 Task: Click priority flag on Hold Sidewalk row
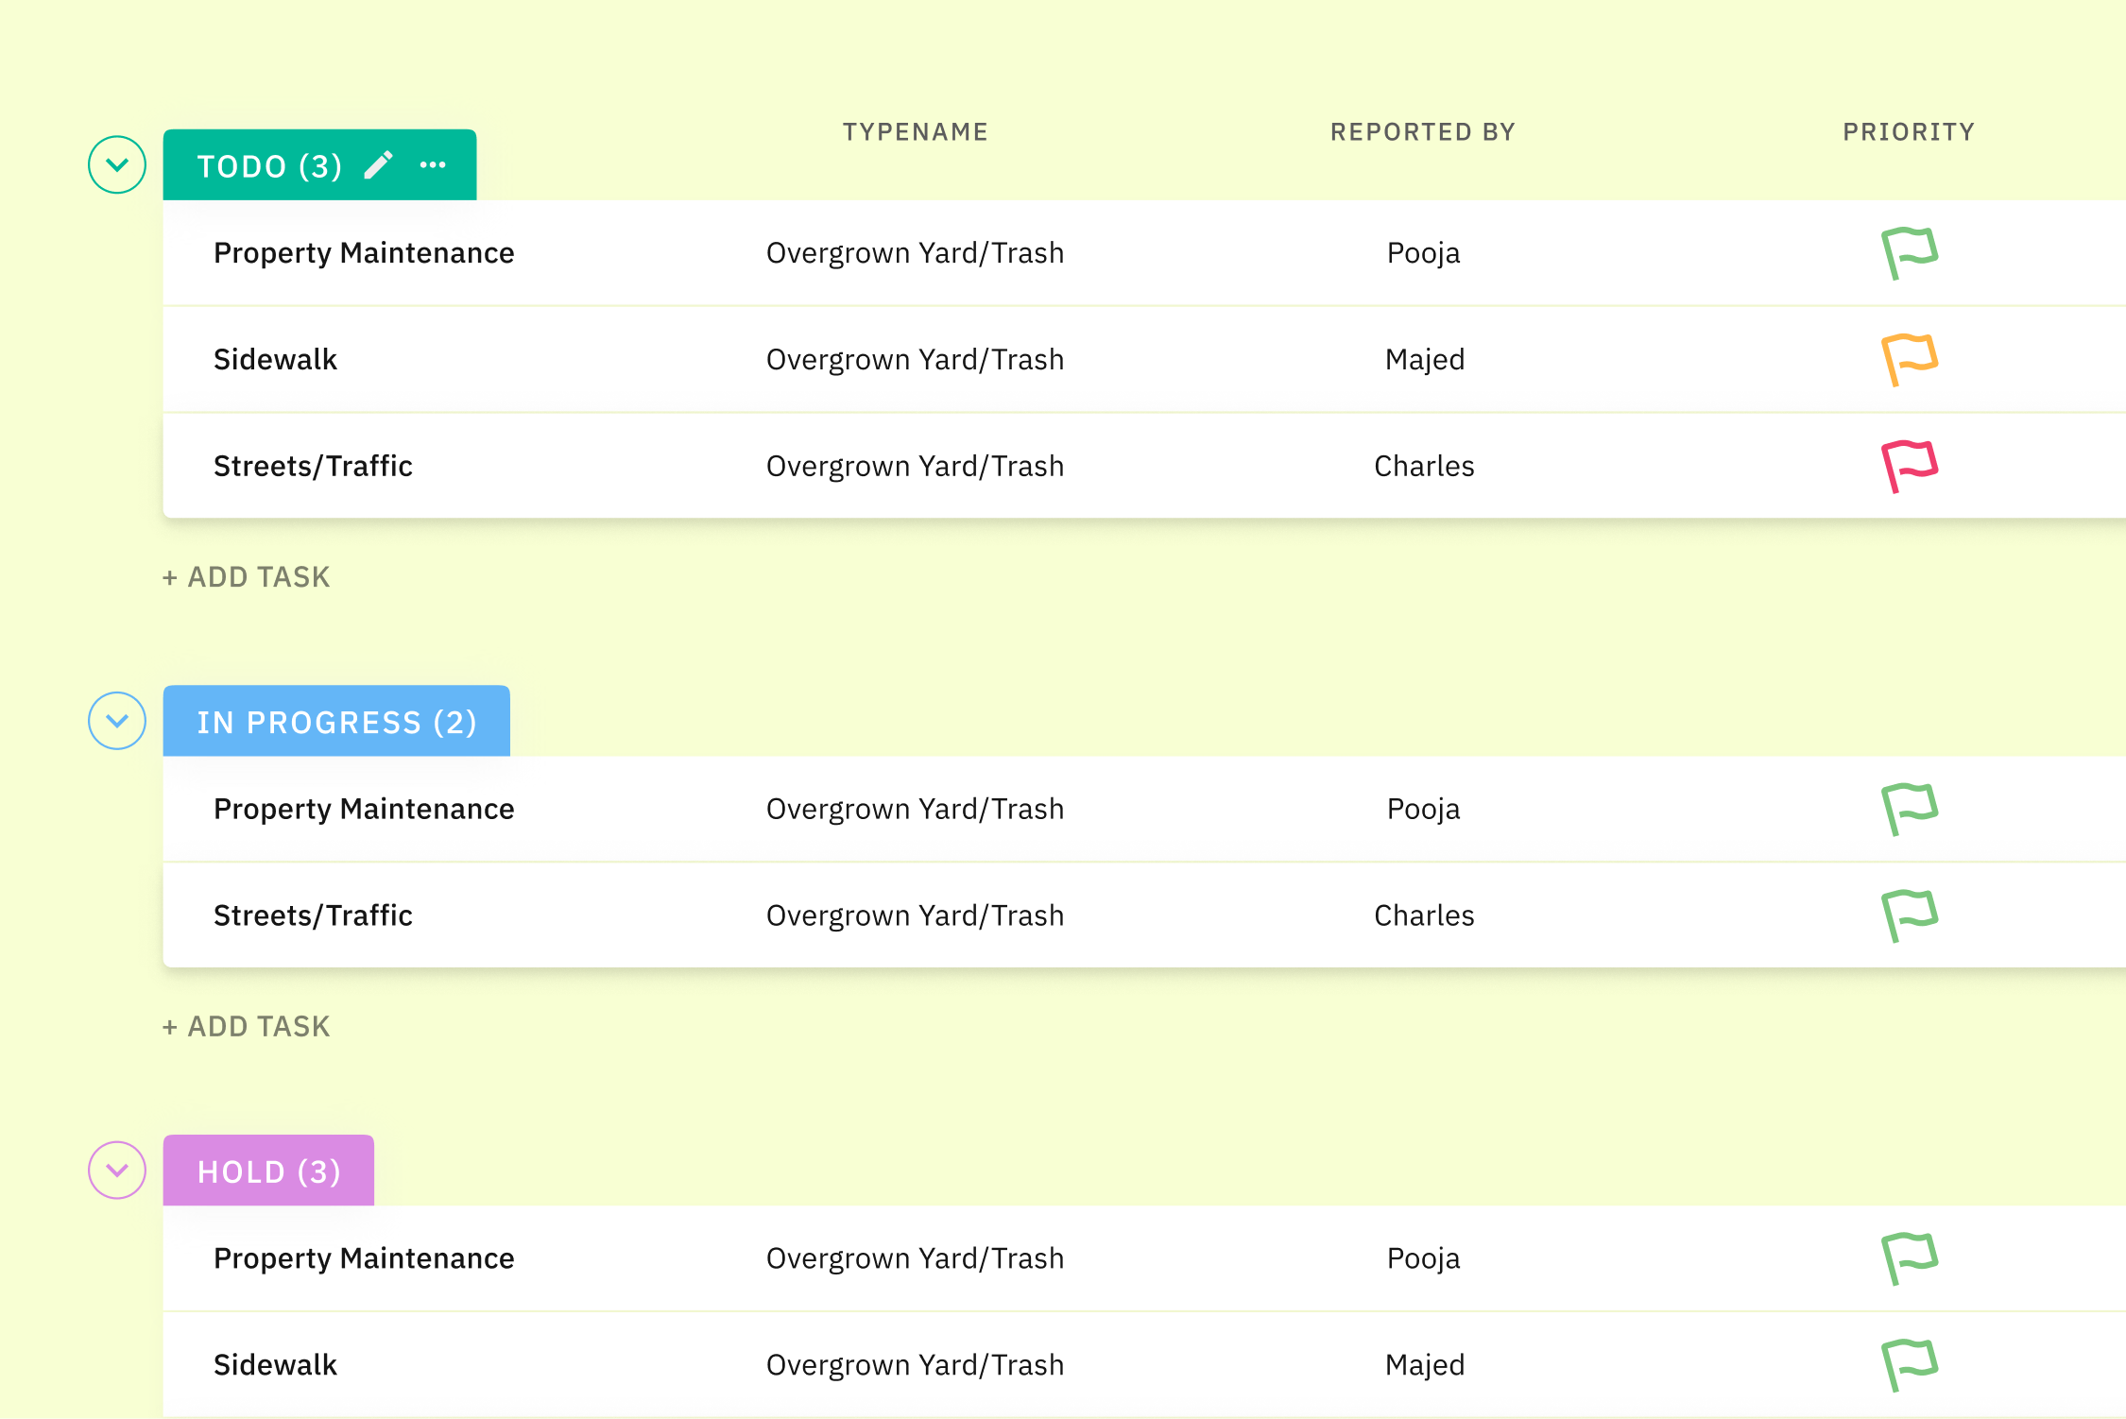click(x=1909, y=1365)
